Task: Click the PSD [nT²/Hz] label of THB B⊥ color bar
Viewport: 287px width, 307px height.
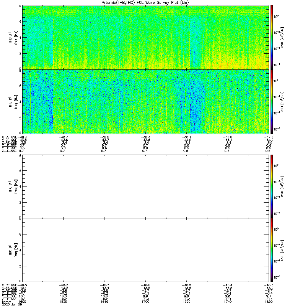Action: [282, 38]
